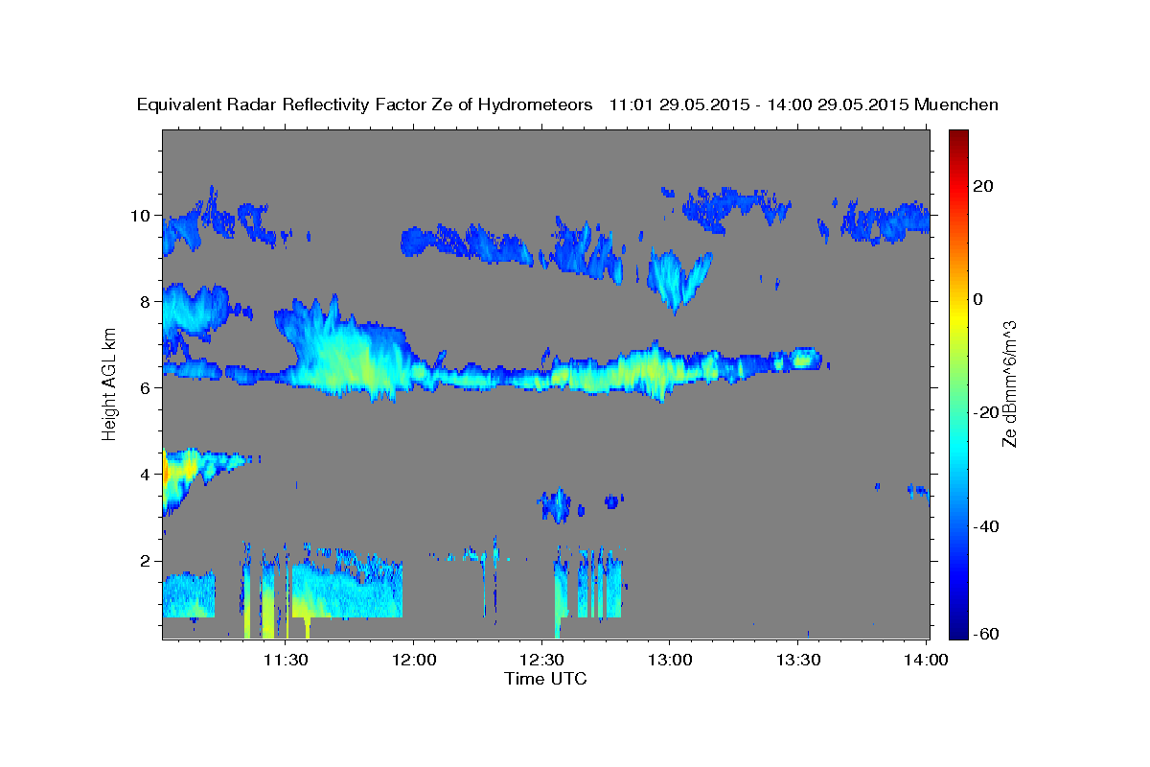
Task: Click the 'Time UTC' axis label
Action: 545,679
